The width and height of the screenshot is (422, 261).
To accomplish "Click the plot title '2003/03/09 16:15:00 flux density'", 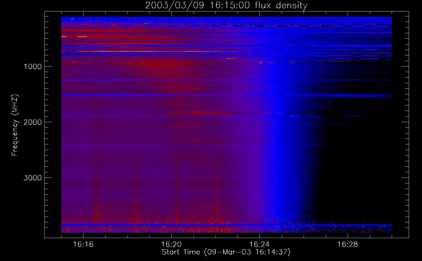I will point(226,5).
